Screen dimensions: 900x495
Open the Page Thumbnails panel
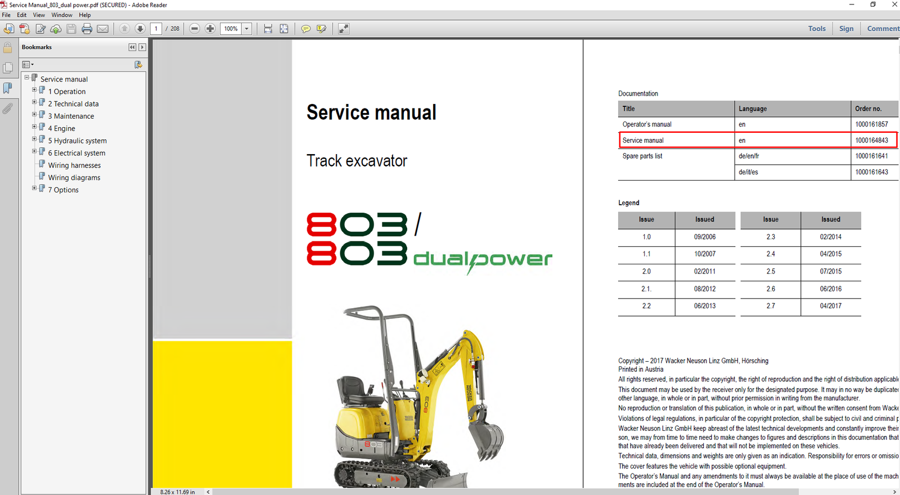8,68
